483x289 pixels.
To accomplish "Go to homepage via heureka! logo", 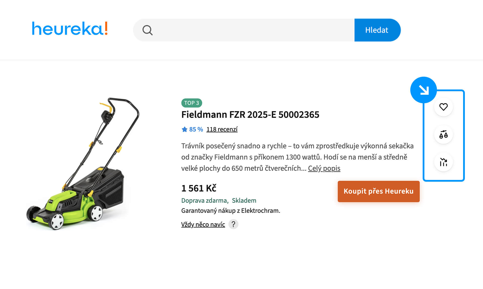I will click(70, 29).
